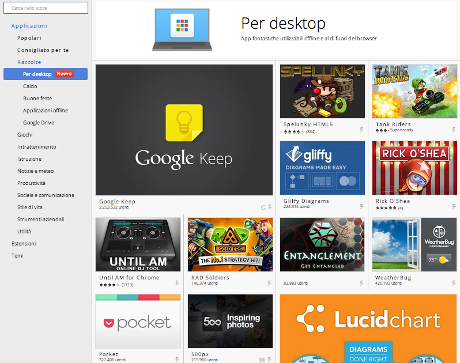Image resolution: width=460 pixels, height=363 pixels.
Task: Click the '2.253.532 utenti' user count
Action: [114, 207]
